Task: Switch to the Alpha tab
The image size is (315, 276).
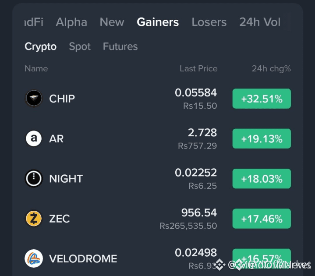Action: [71, 22]
